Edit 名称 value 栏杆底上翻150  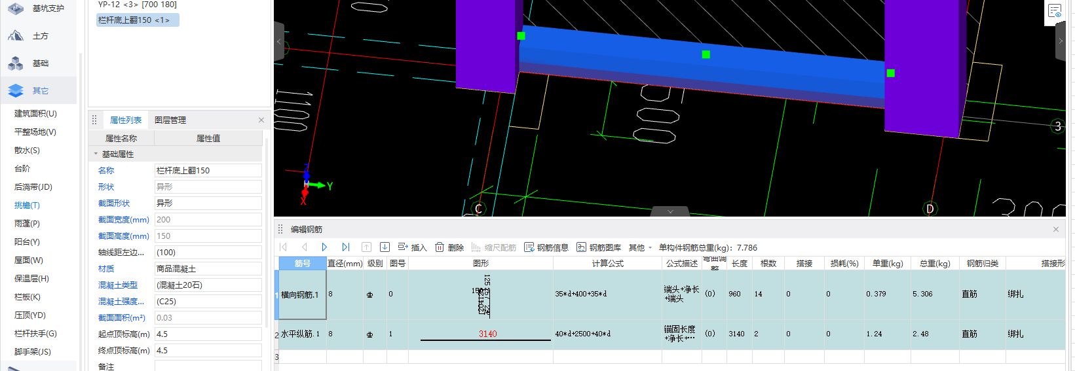pos(208,170)
